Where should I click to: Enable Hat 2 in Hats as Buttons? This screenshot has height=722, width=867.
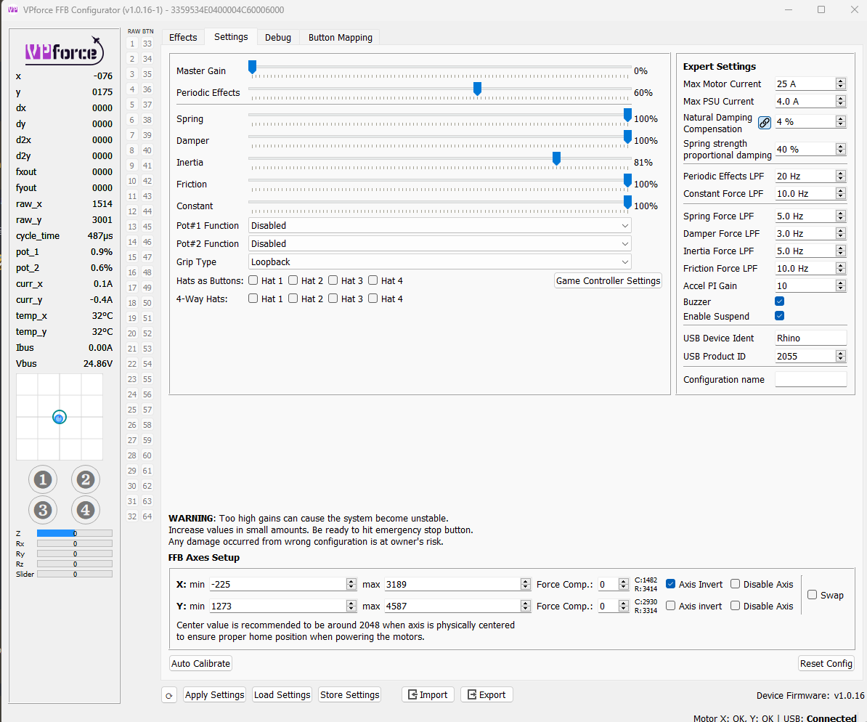coord(293,280)
